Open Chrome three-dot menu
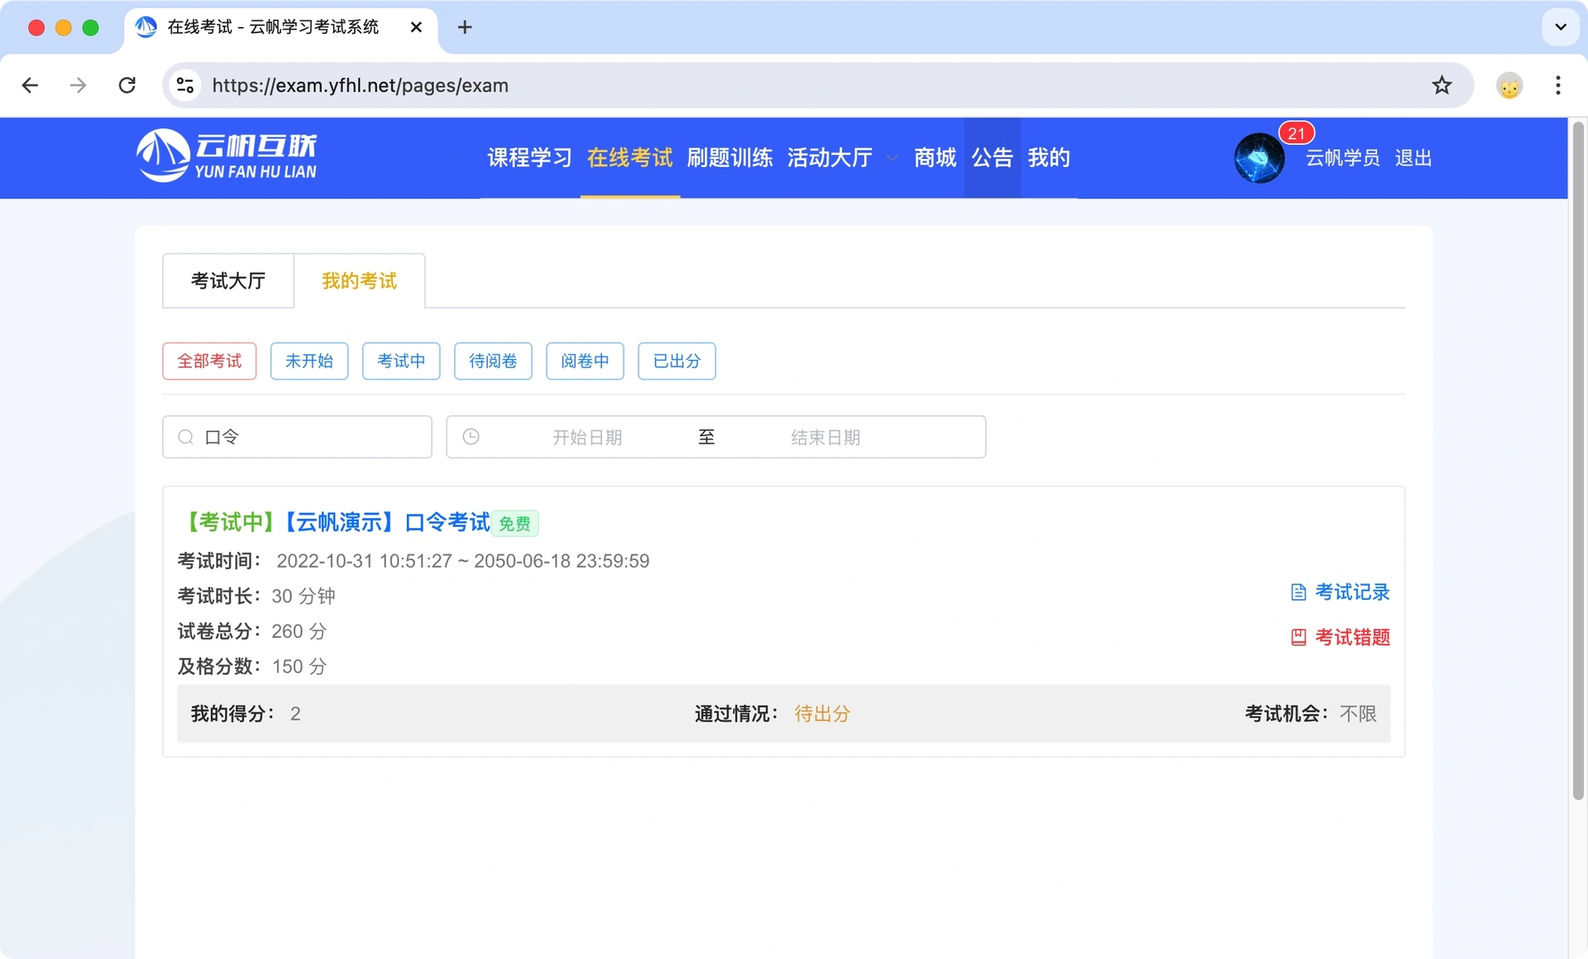This screenshot has height=959, width=1588. 1557,85
